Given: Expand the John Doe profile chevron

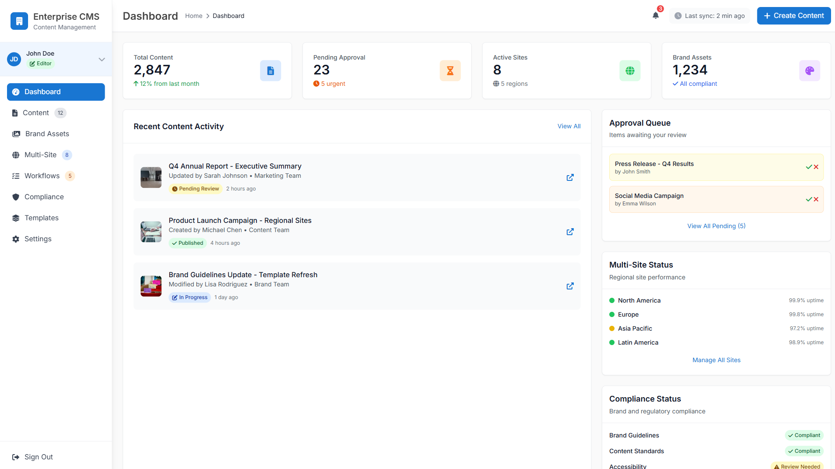Looking at the screenshot, I should [102, 59].
